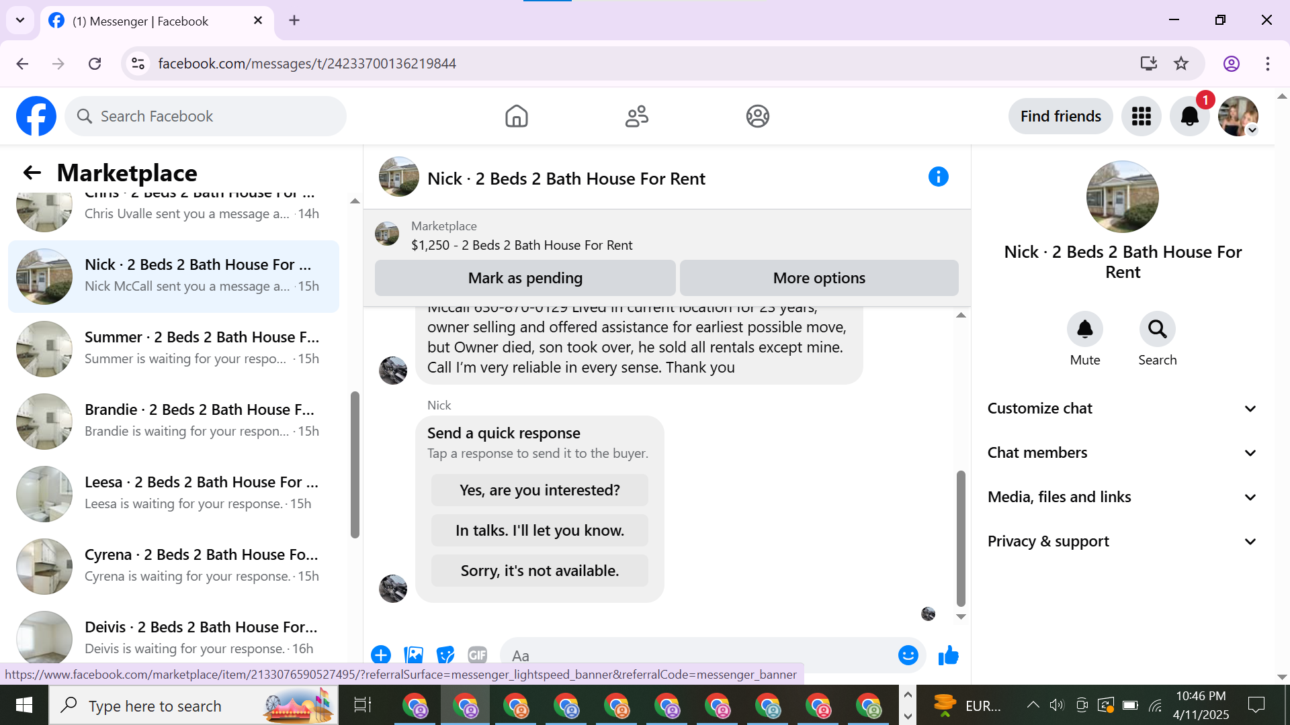Send 'Sorry, it's not available.' response
This screenshot has width=1290, height=725.
pyautogui.click(x=540, y=571)
